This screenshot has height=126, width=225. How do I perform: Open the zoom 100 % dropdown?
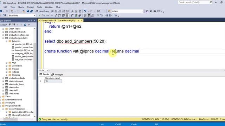pos(47,70)
